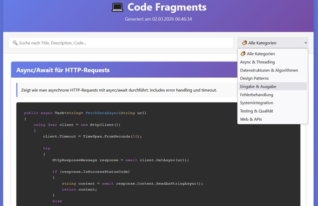Click the FetchDataAsync method signature line
The width and height of the screenshot is (318, 206).
click(x=85, y=113)
